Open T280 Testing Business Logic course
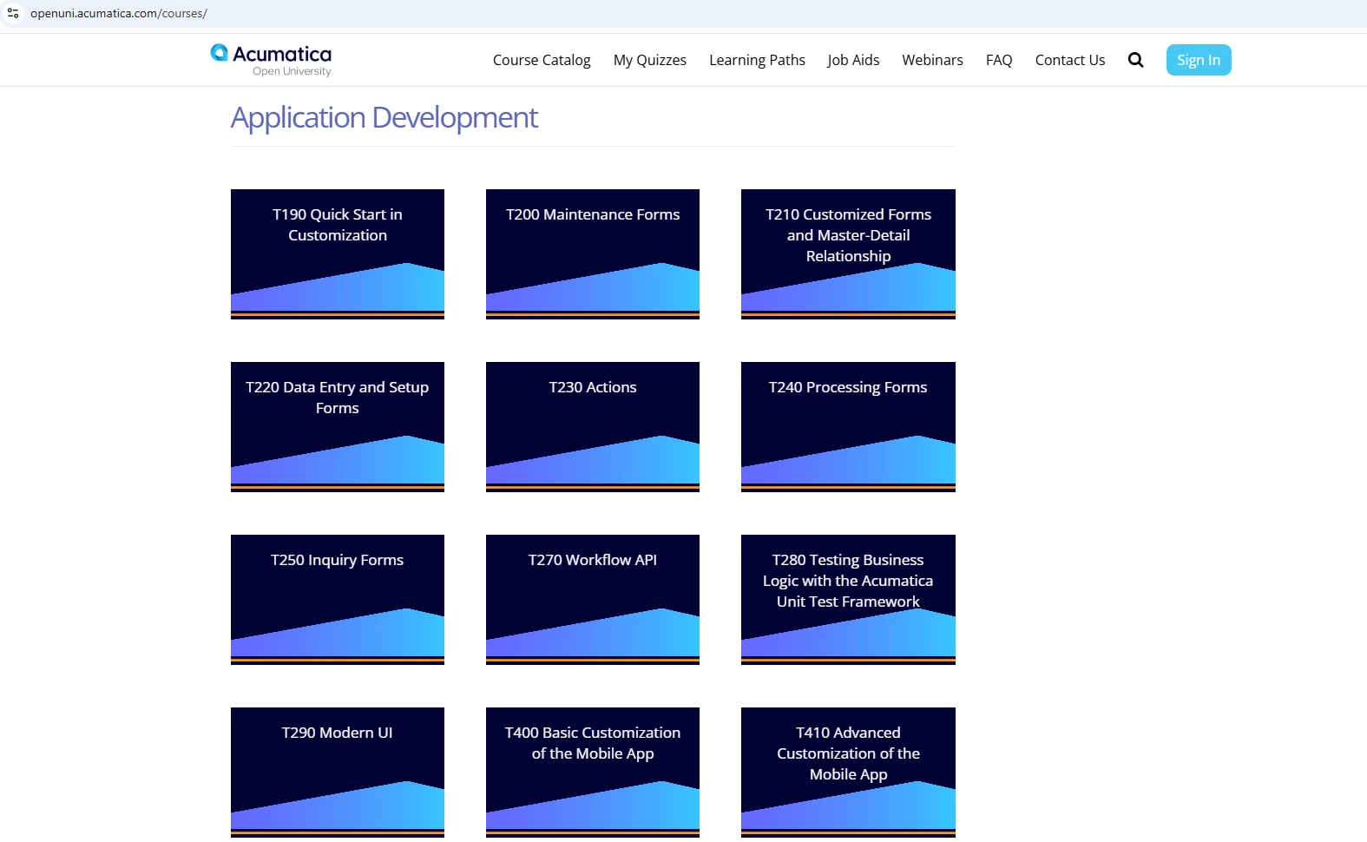 pos(848,600)
